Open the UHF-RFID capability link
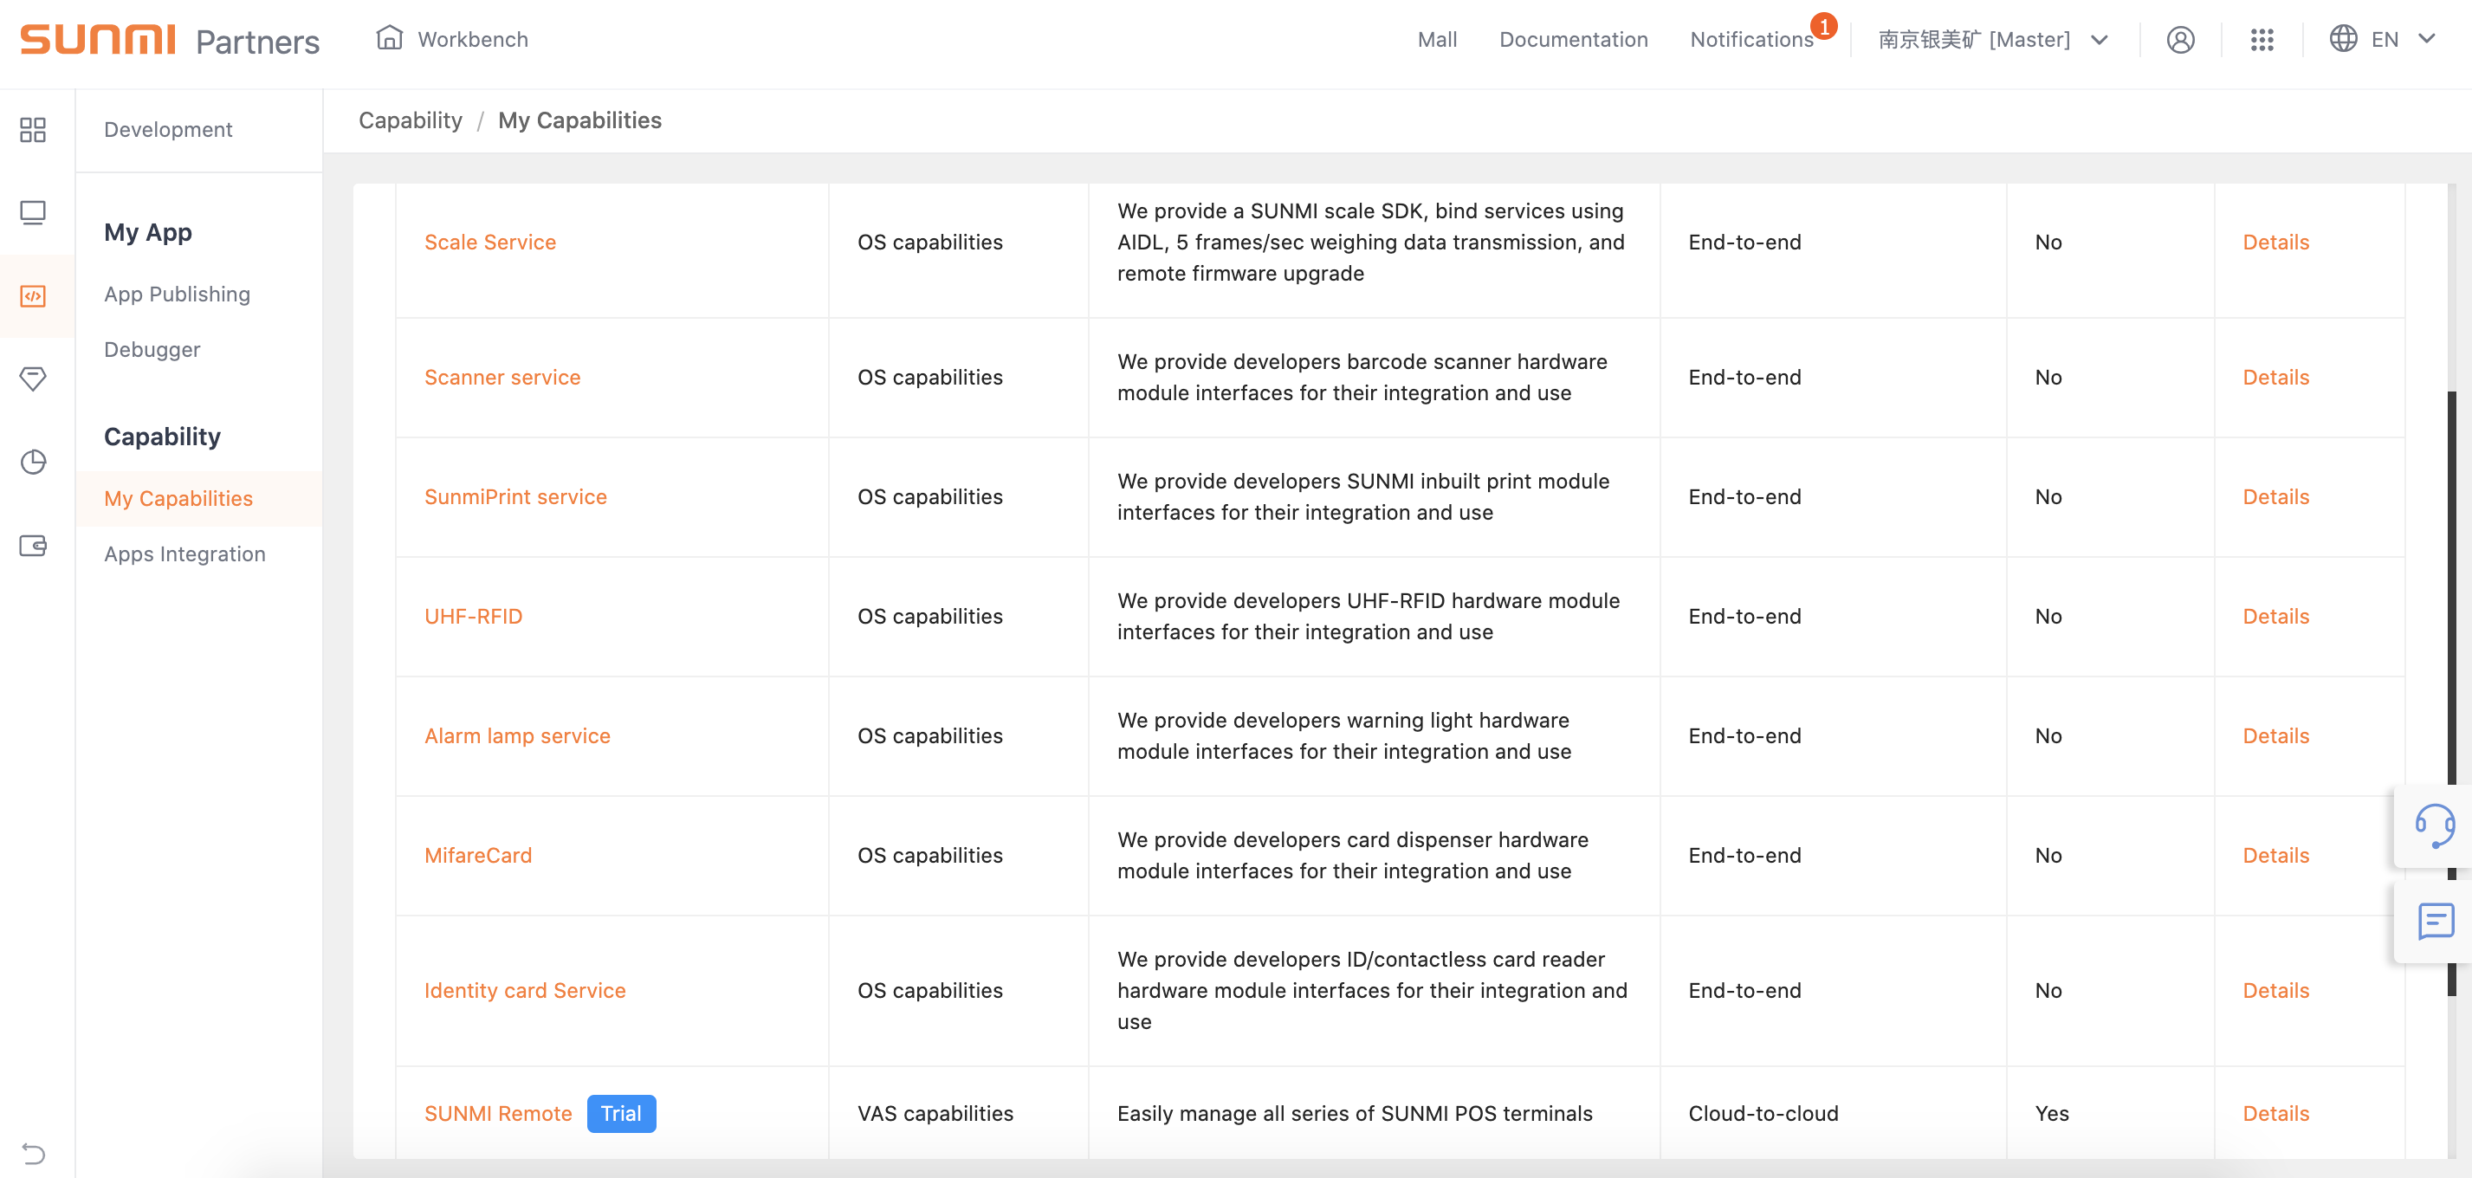Screen dimensions: 2472x1178 point(473,616)
